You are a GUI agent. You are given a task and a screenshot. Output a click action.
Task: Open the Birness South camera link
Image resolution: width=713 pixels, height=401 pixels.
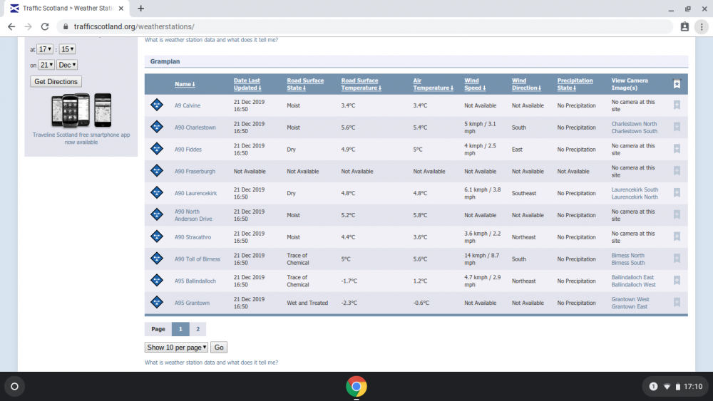[x=628, y=263]
